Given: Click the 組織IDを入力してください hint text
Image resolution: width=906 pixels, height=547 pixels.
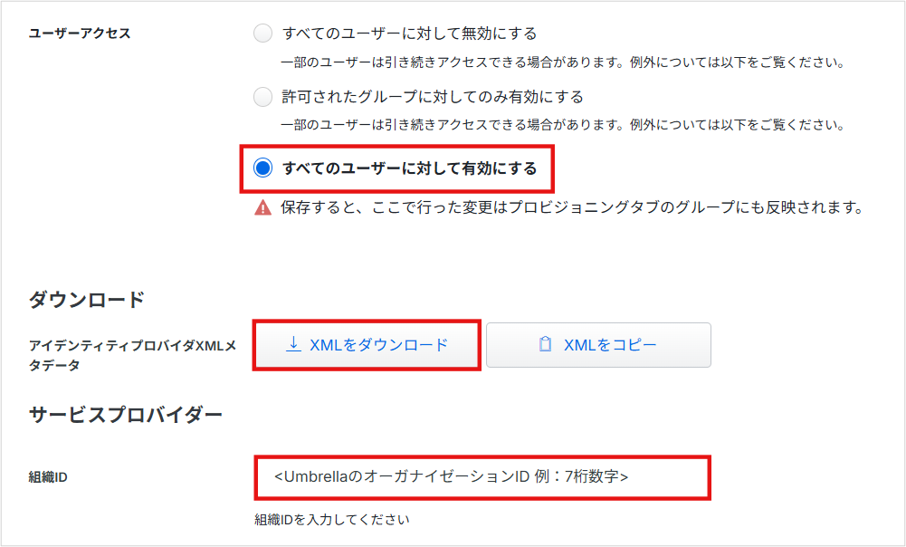Looking at the screenshot, I should pos(332,520).
